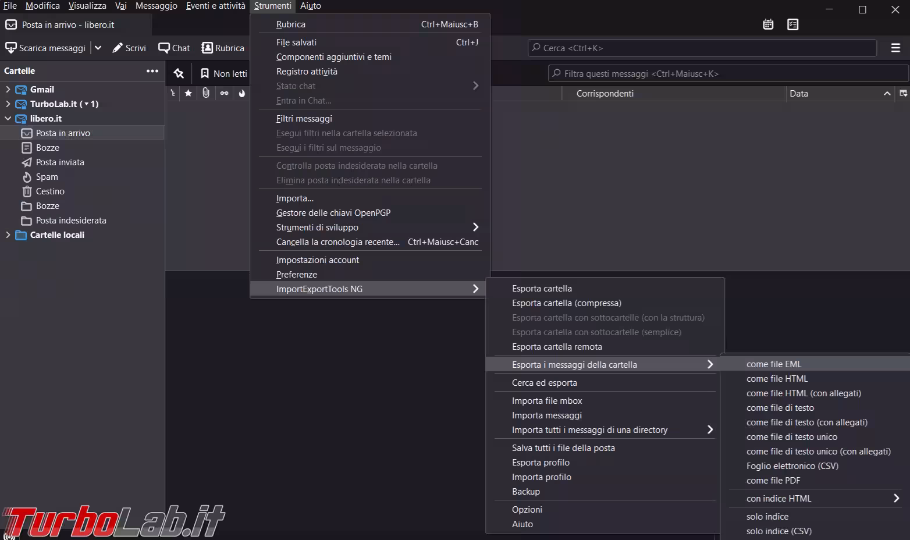
Task: Toggle the spam flame column sort
Action: [x=241, y=93]
